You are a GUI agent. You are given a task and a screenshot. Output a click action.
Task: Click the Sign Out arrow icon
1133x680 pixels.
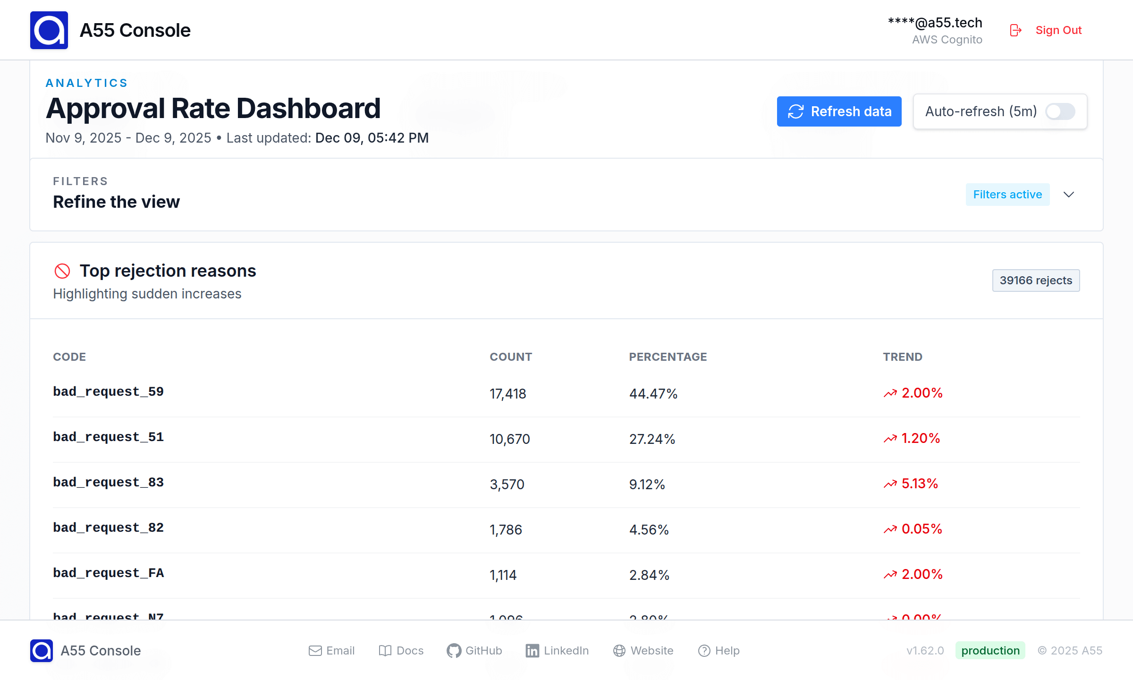1015,30
